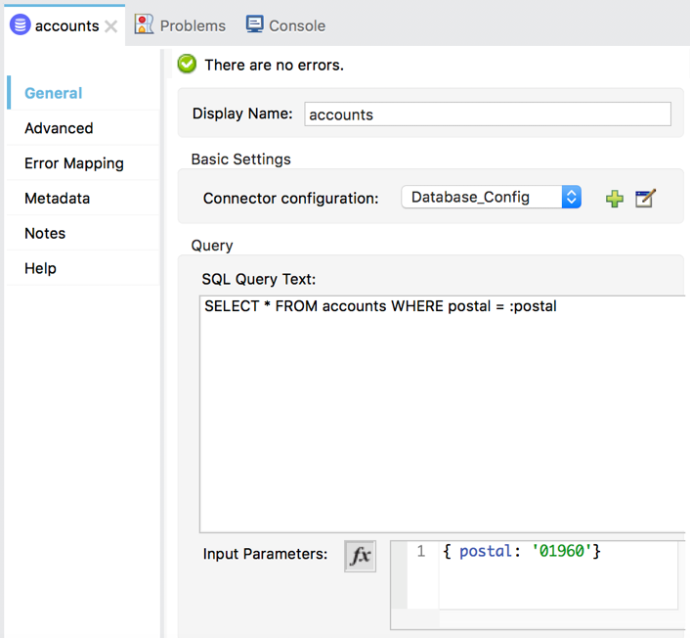690x638 pixels.
Task: Click line number 1 in the editor
Action: tap(421, 551)
